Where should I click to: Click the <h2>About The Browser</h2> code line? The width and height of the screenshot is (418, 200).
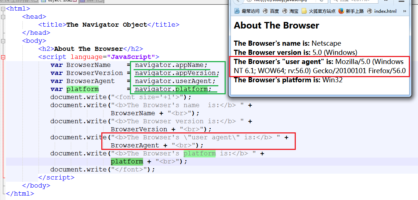(91, 49)
